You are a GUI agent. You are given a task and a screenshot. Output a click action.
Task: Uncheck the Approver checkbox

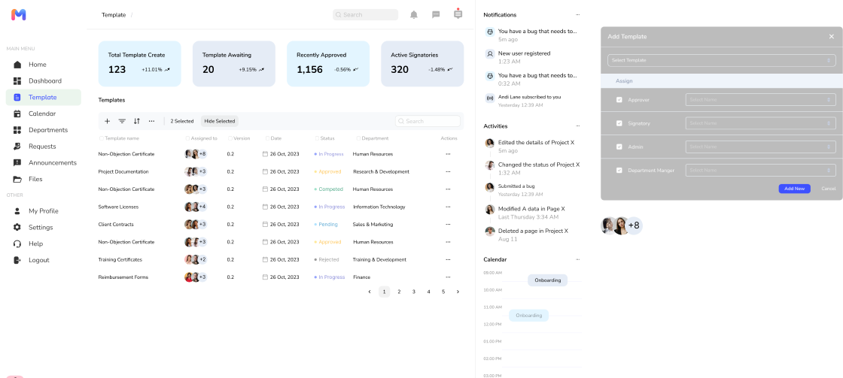pyautogui.click(x=619, y=100)
